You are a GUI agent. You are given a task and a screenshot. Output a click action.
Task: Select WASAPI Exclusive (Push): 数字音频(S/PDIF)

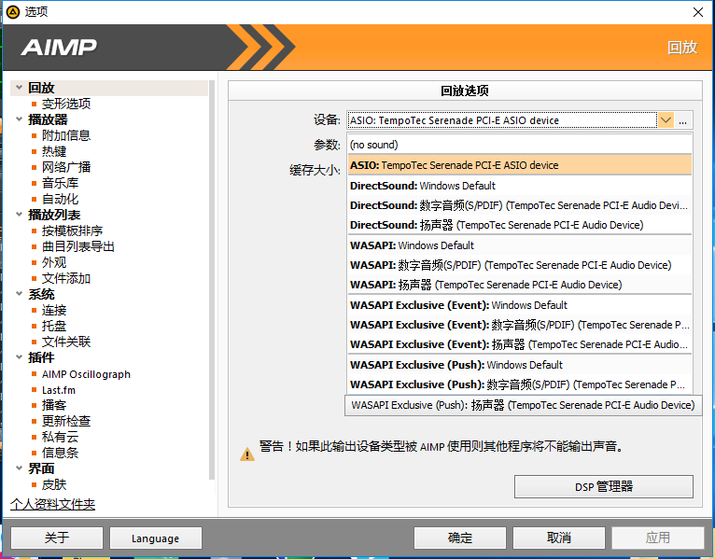[x=519, y=384]
